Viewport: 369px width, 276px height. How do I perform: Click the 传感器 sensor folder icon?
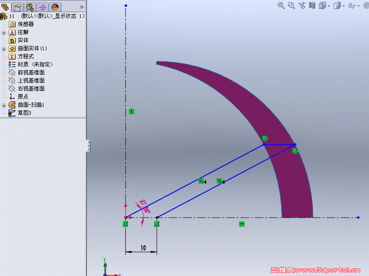(x=12, y=24)
